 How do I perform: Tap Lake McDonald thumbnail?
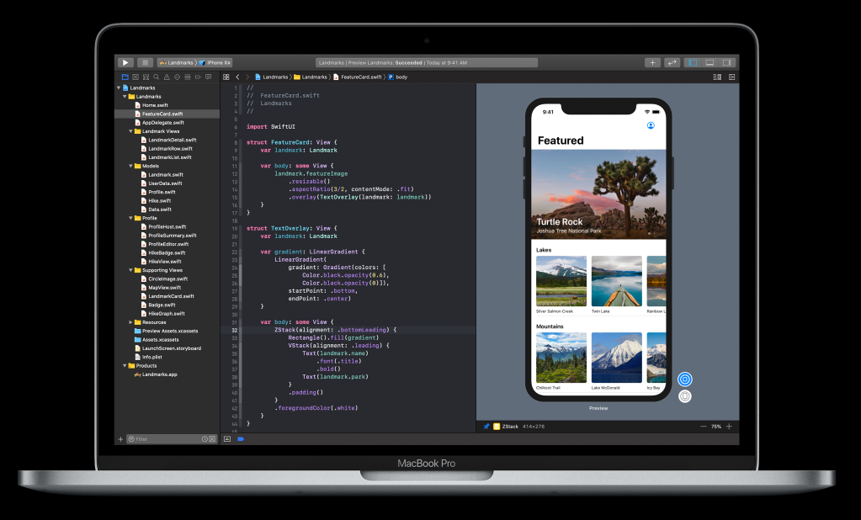(x=617, y=358)
